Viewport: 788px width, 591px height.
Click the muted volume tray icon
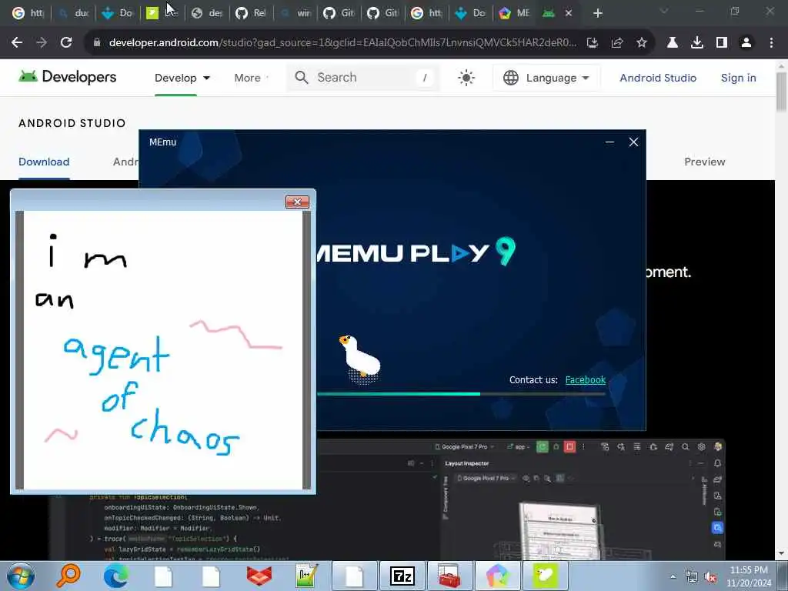tap(710, 577)
